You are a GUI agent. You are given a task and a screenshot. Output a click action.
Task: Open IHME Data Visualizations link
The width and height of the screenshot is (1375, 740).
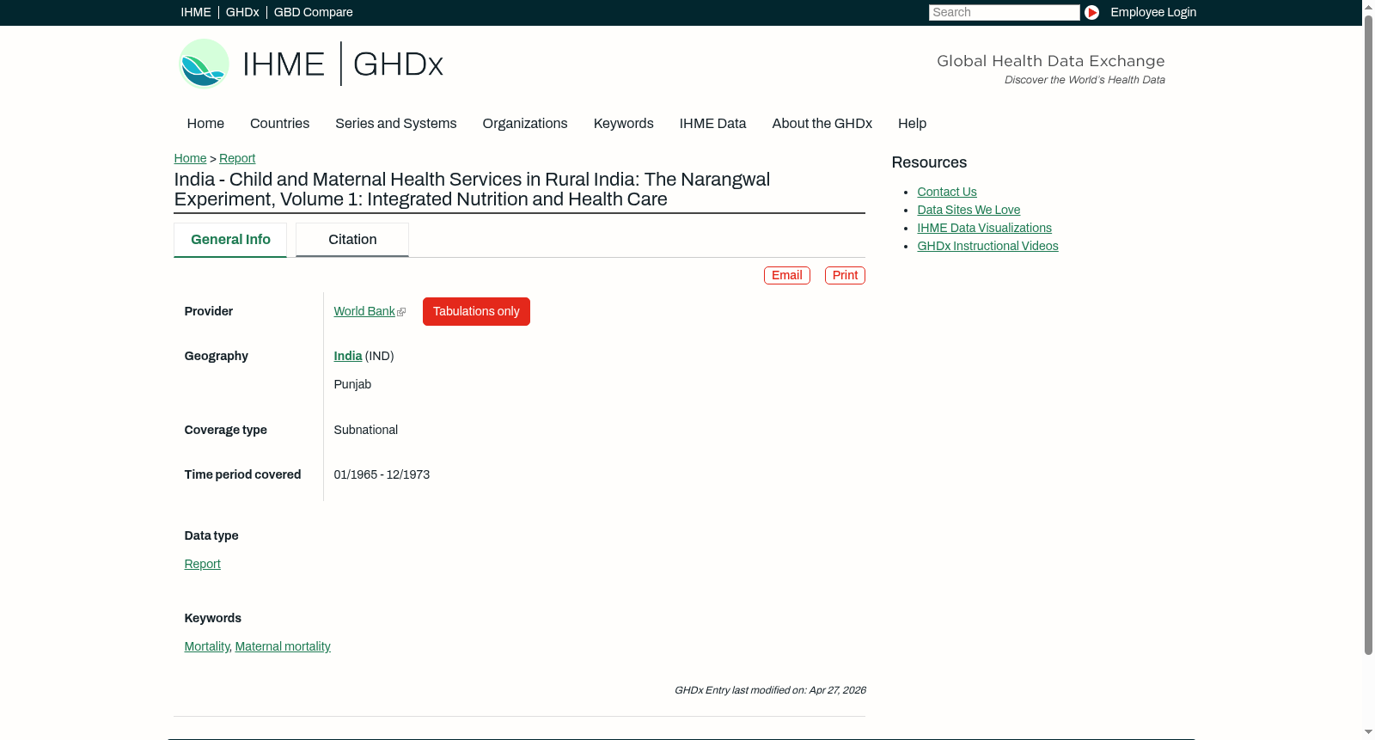point(984,228)
